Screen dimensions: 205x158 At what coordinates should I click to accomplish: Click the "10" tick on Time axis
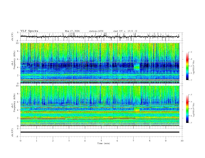coord(182,141)
